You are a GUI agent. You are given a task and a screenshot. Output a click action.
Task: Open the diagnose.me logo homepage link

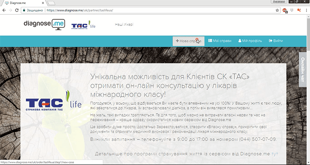click(x=44, y=24)
